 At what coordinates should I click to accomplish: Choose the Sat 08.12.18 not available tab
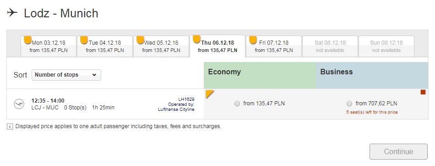click(x=330, y=46)
